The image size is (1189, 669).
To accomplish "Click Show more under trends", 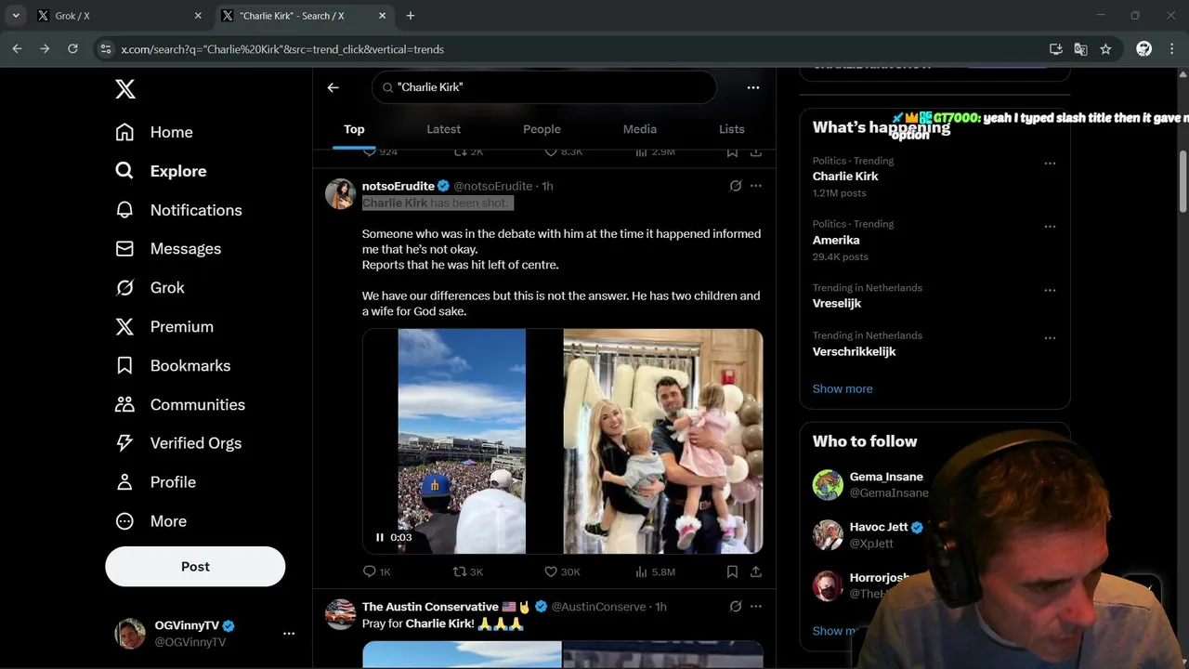I will pyautogui.click(x=843, y=388).
